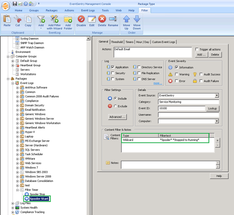
Task: Switch to the Timers tab
Action: tap(130, 42)
